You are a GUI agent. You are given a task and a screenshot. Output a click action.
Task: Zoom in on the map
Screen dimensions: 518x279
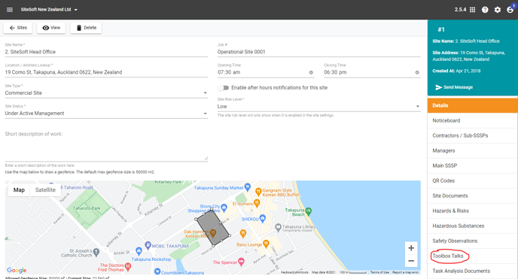point(411,248)
